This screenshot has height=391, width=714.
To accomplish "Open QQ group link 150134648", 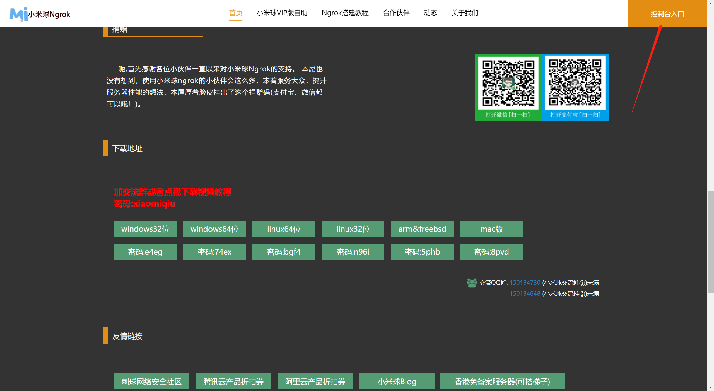I will point(525,293).
